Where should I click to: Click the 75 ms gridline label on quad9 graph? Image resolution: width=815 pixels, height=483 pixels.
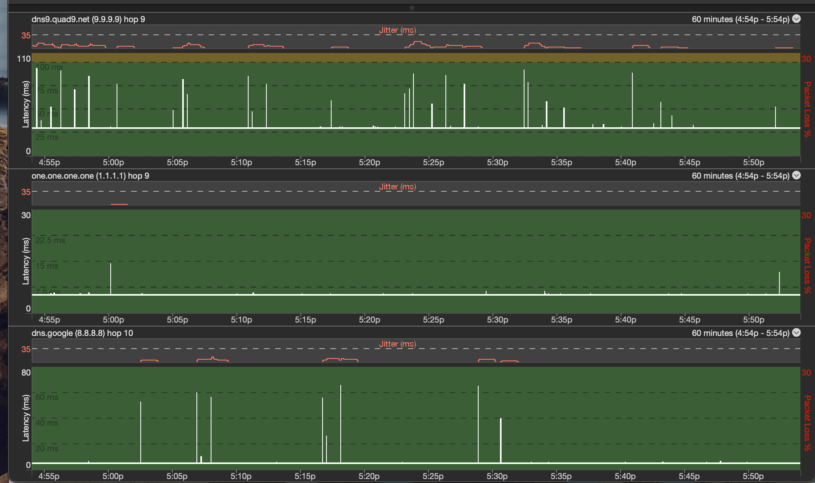(47, 91)
